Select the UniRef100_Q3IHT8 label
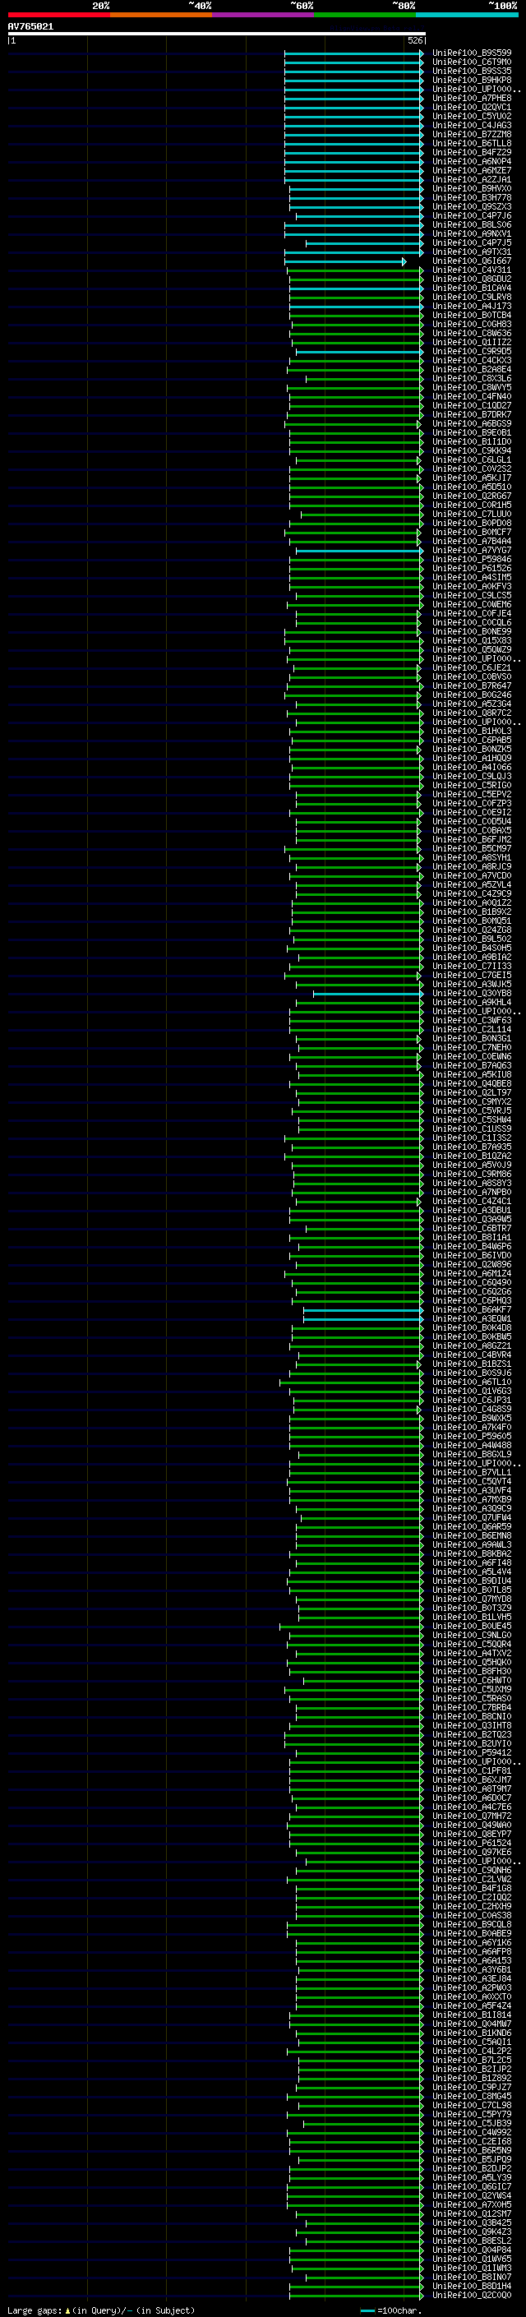This screenshot has width=526, height=2317. point(471,1726)
